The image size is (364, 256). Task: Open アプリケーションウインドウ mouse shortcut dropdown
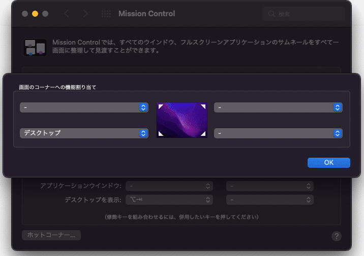point(270,186)
